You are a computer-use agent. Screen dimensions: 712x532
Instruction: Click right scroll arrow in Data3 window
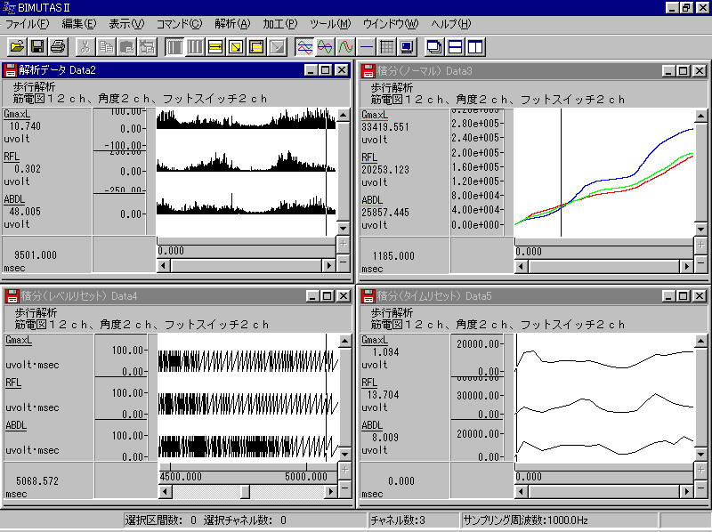tap(685, 266)
